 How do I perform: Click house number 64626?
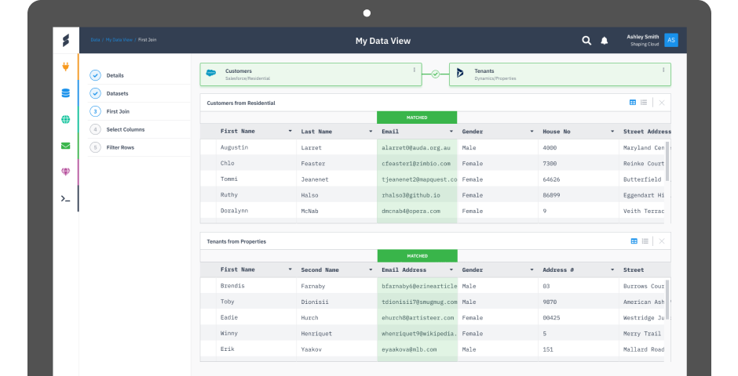(x=551, y=179)
